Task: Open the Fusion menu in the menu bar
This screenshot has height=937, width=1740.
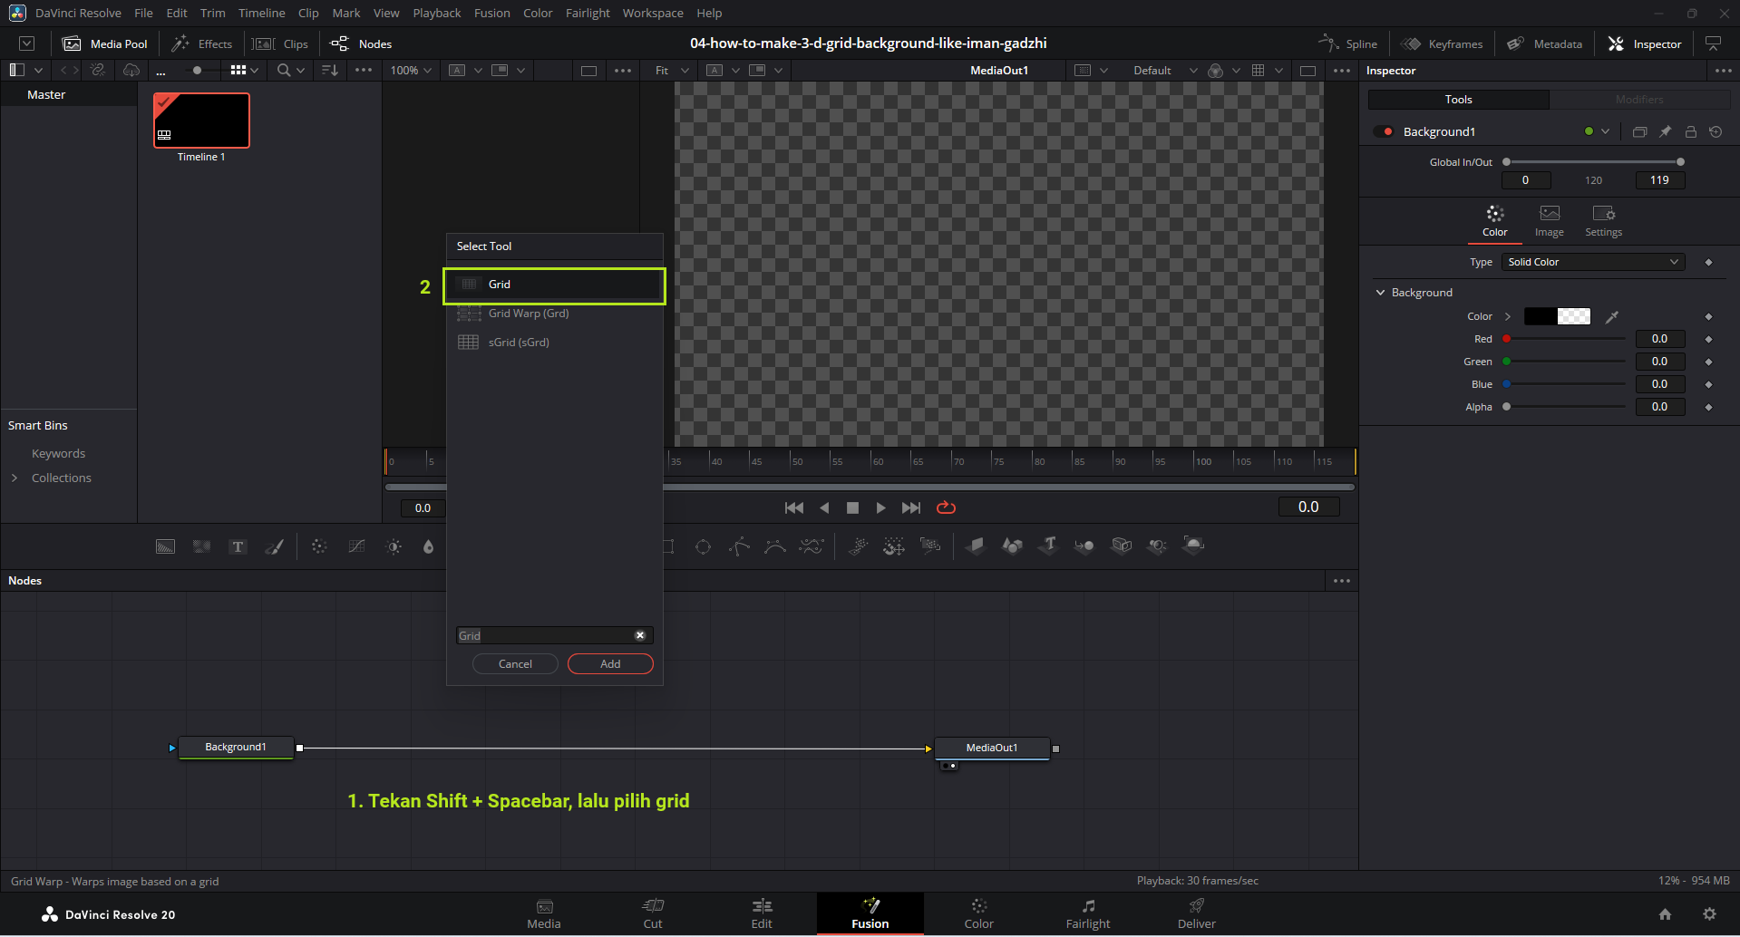Action: (x=491, y=13)
